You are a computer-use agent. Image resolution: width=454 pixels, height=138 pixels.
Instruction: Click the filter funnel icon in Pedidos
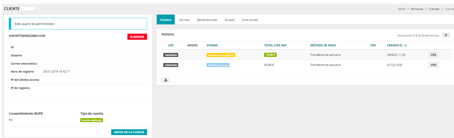tap(446, 35)
